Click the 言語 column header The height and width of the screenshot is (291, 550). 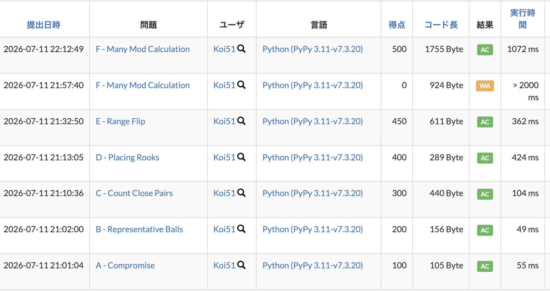click(319, 25)
